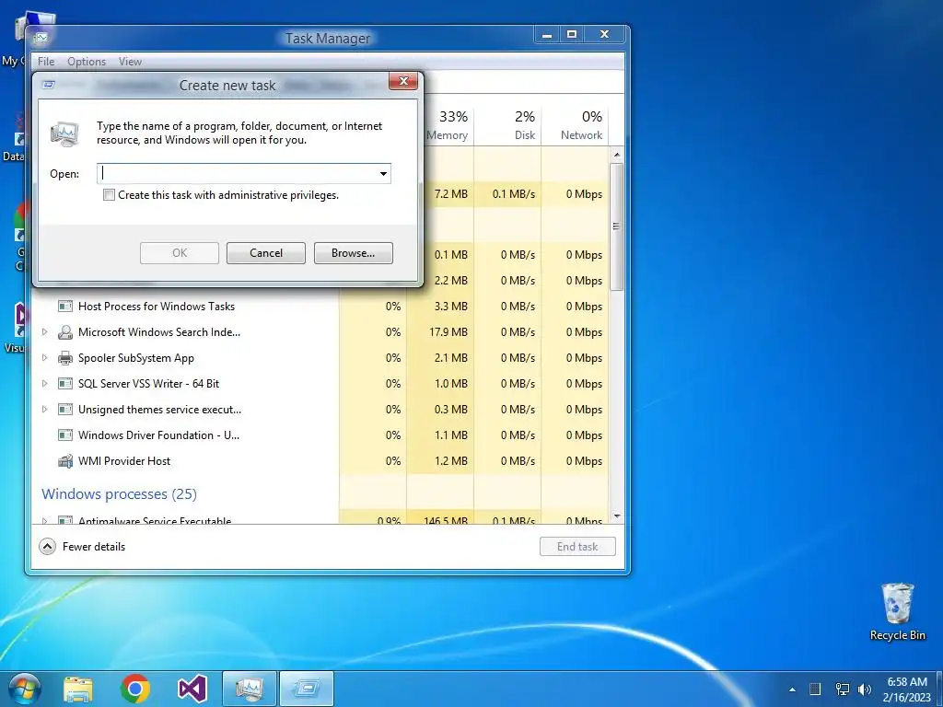The width and height of the screenshot is (943, 707).
Task: Select the Host Process for Windows Tasks name
Action: (157, 306)
